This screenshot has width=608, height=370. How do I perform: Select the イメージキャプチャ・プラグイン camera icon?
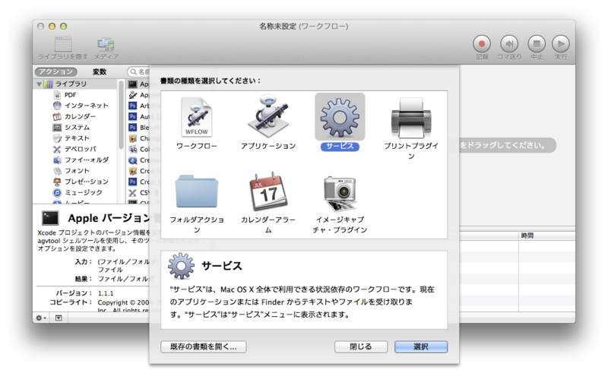340,192
